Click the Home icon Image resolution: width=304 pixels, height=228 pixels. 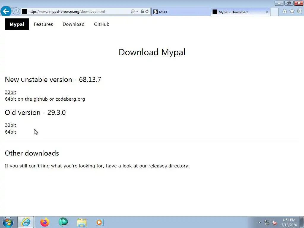285,11
